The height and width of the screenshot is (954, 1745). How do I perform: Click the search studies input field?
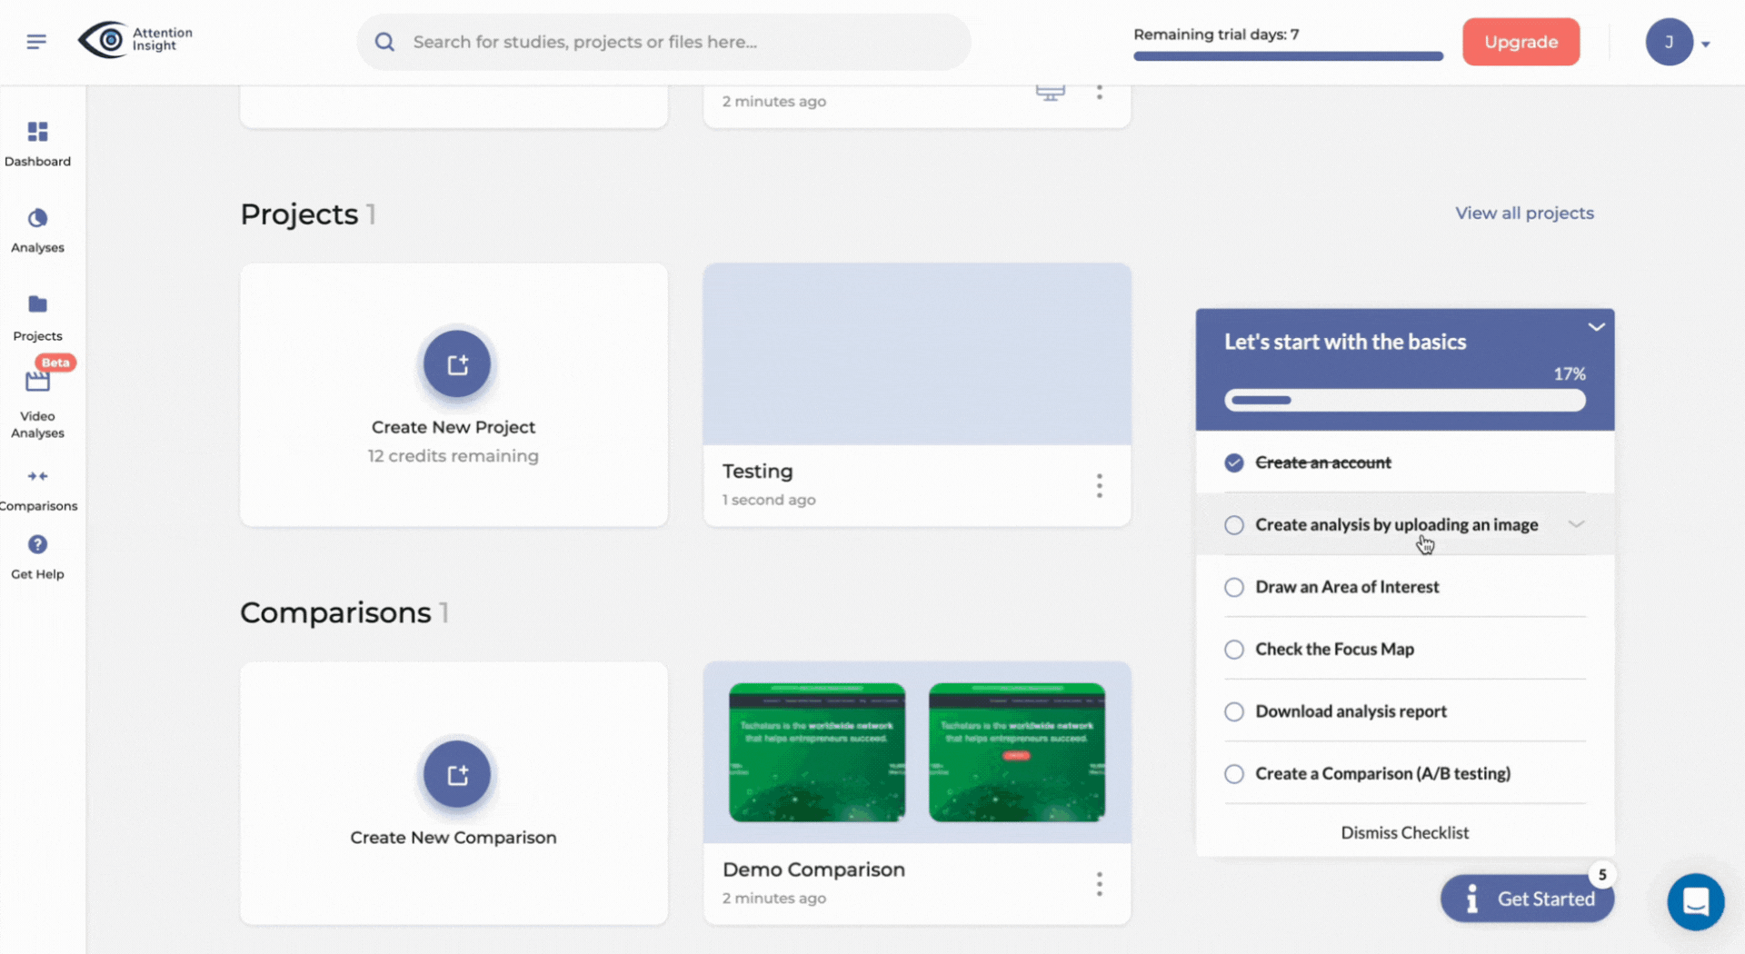pyautogui.click(x=663, y=42)
